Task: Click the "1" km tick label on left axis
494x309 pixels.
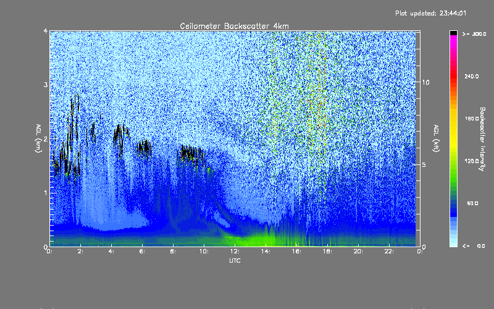Action: 46,193
